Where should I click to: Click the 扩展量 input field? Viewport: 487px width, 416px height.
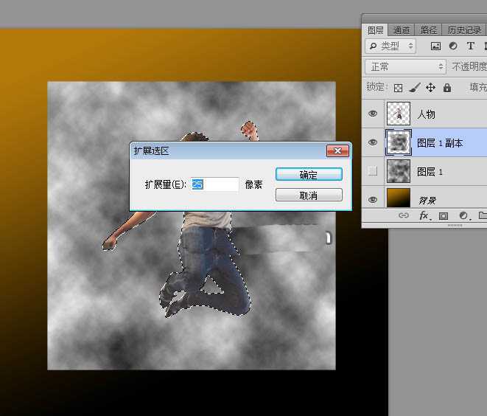coord(214,184)
